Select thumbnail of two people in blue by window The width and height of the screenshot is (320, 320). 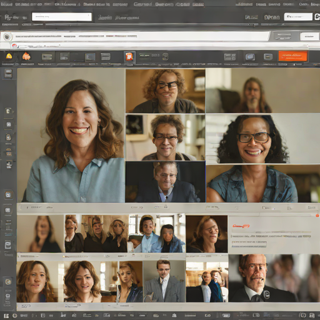[157, 234]
